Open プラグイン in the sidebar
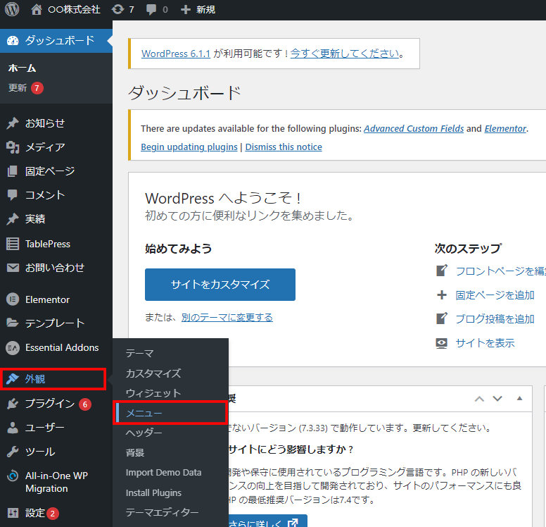Screen dimensions: 546x527 click(49, 404)
